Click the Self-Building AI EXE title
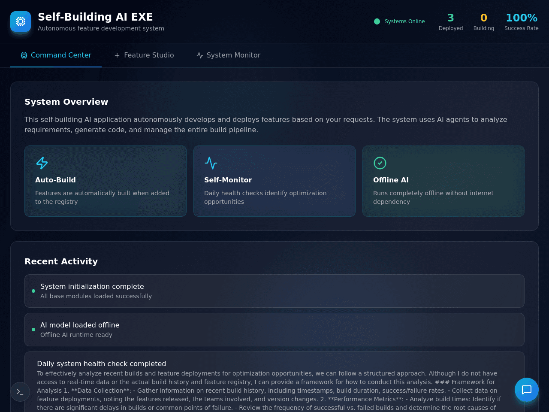 [95, 17]
